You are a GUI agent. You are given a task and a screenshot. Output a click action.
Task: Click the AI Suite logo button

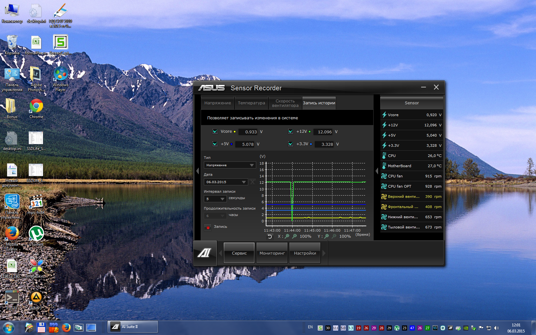[x=205, y=253]
